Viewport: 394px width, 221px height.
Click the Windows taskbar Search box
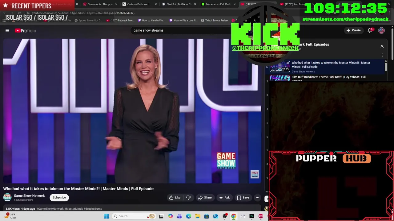tap(134, 216)
